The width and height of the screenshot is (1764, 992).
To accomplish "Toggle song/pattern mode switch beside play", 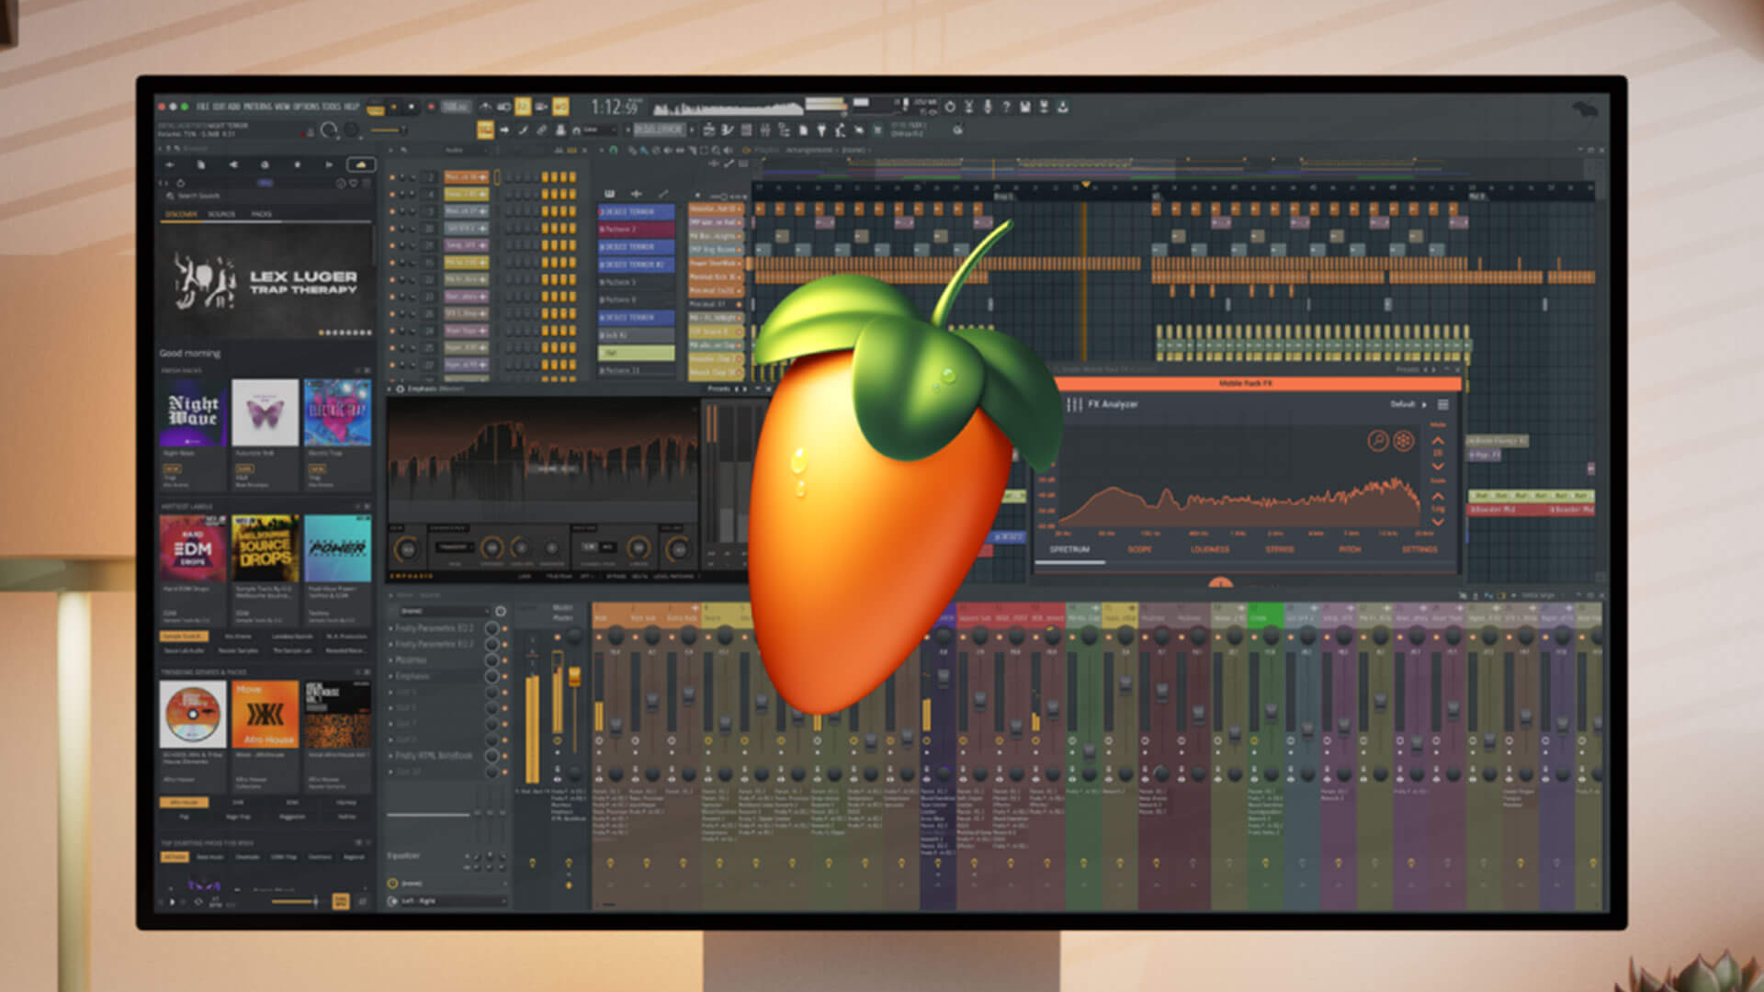I will coord(376,108).
